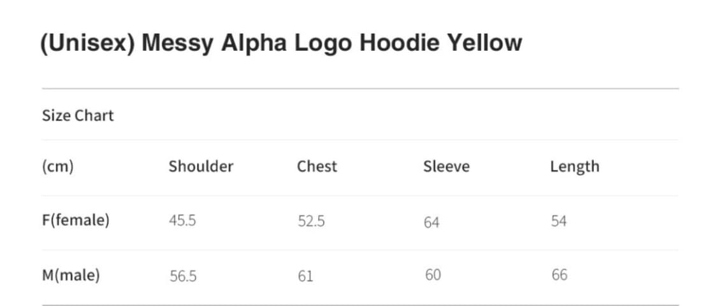Click female length value 54
This screenshot has height=306, width=717.
click(559, 221)
